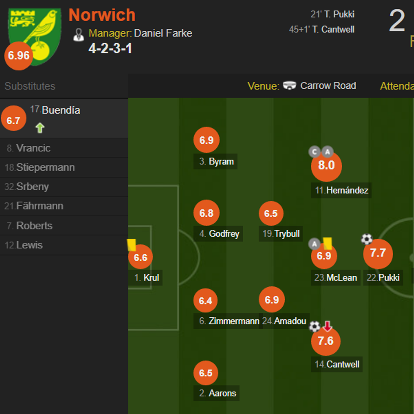Click the manager silhouette icon
This screenshot has height=414, width=414.
(x=79, y=35)
